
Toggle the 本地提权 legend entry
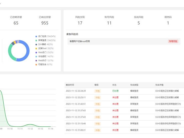(x=44, y=56)
